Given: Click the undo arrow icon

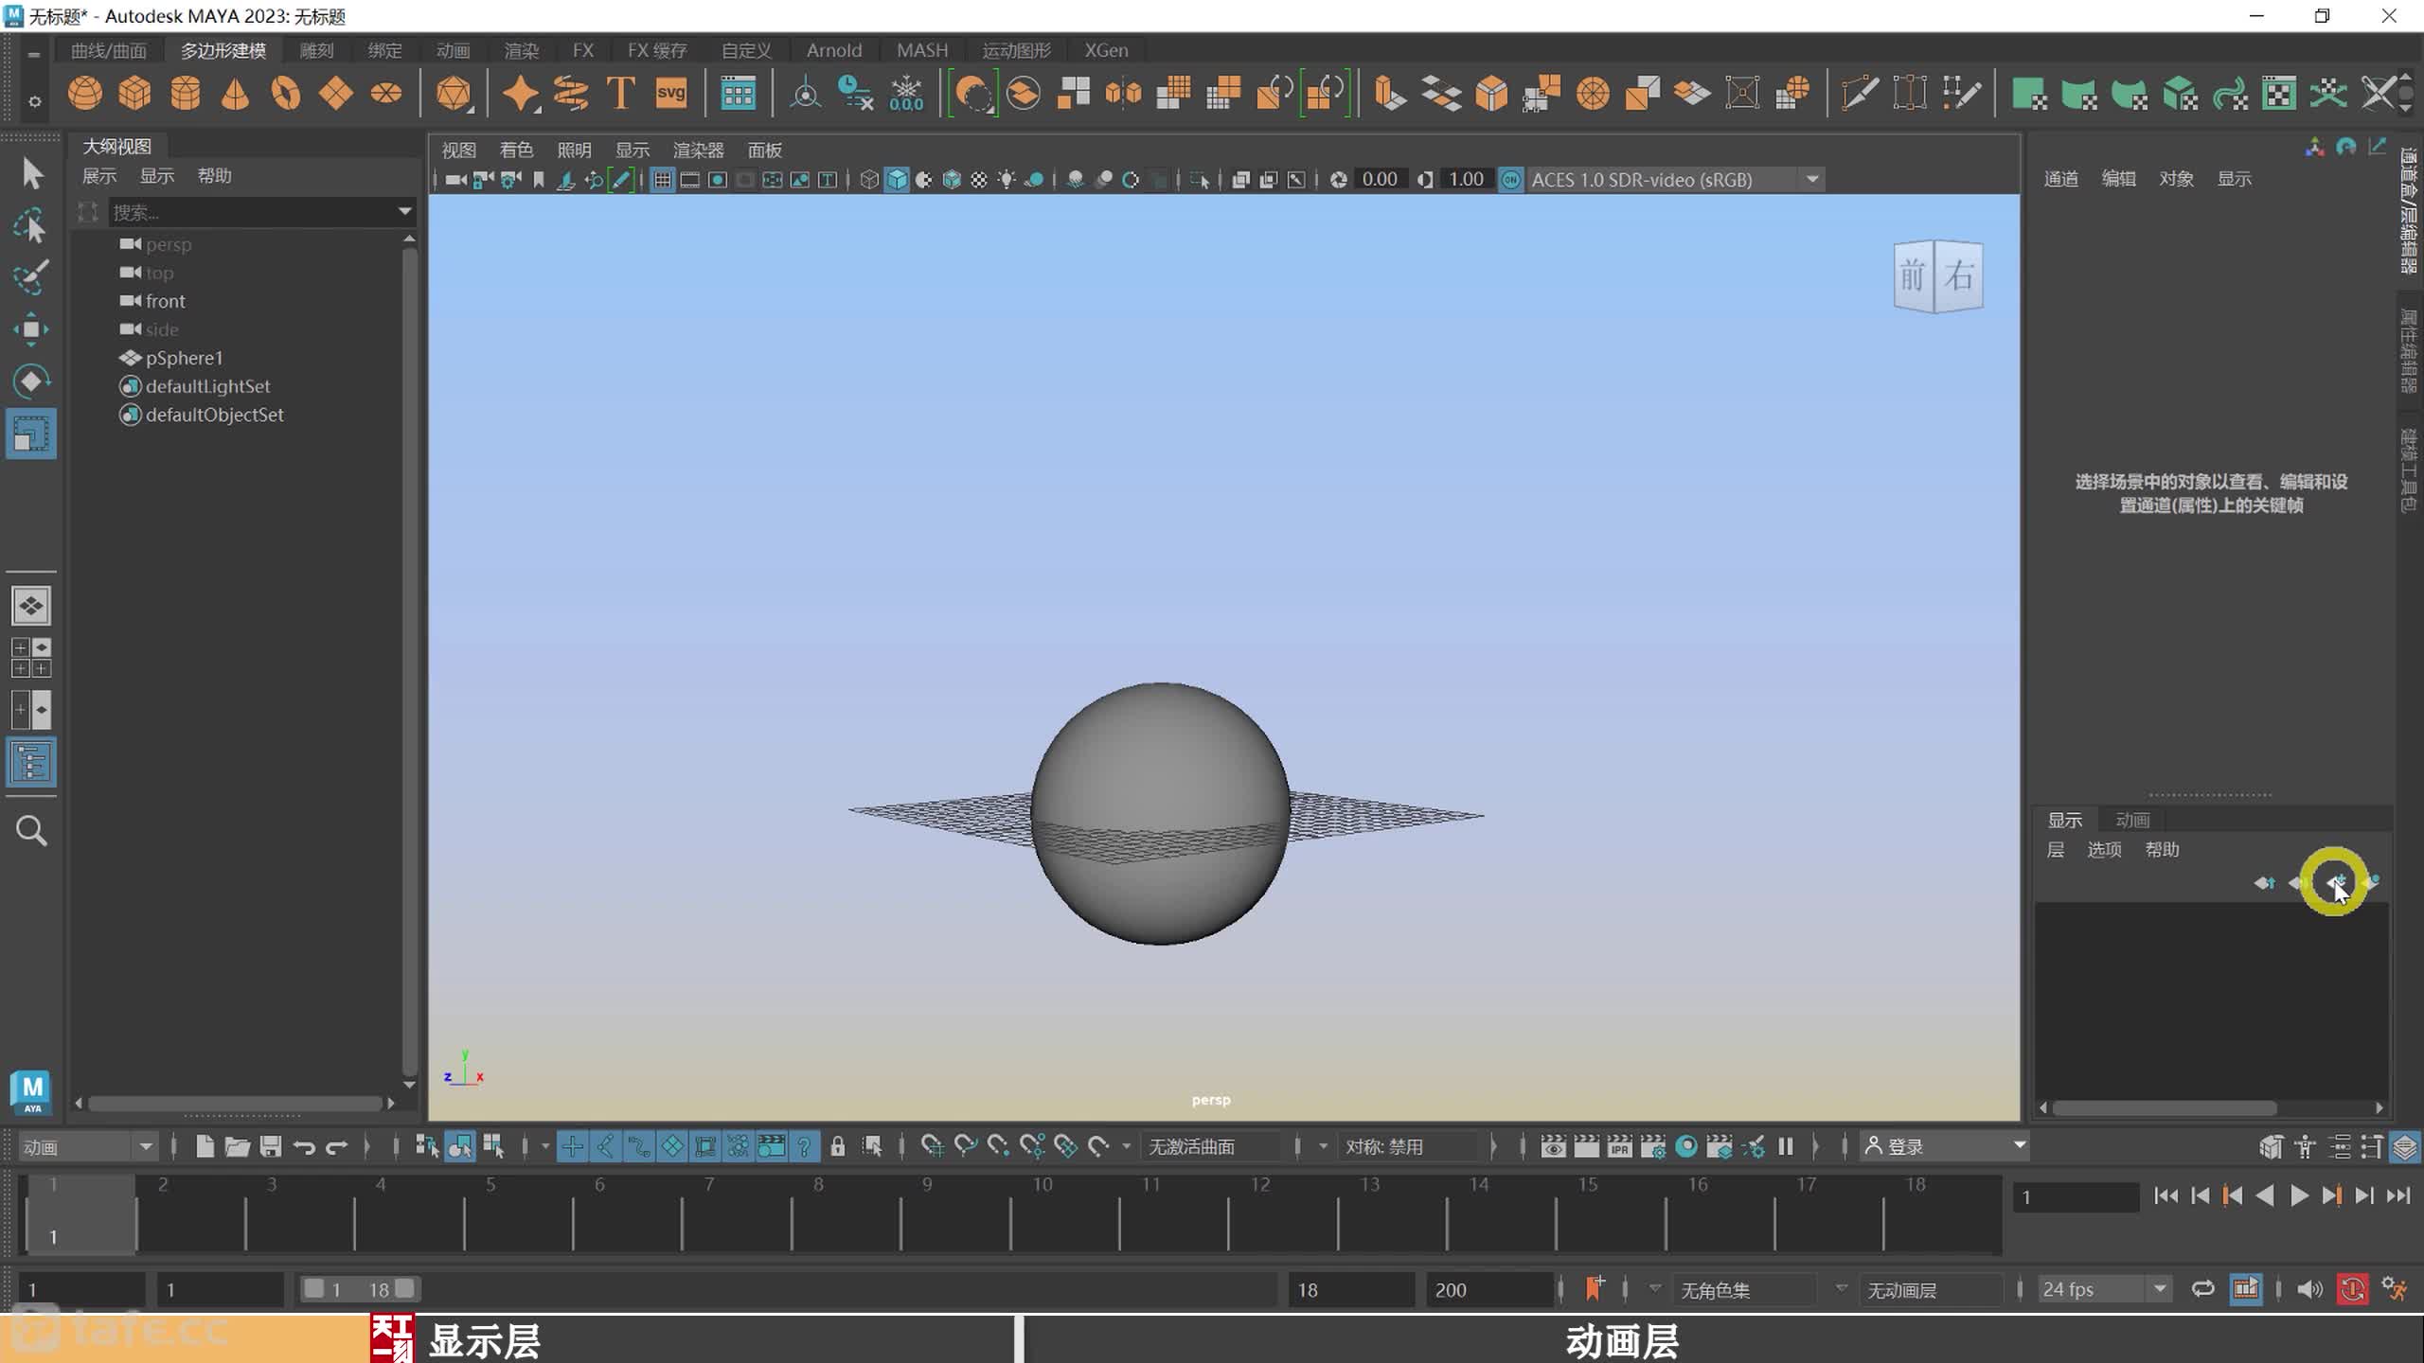Looking at the screenshot, I should point(304,1147).
